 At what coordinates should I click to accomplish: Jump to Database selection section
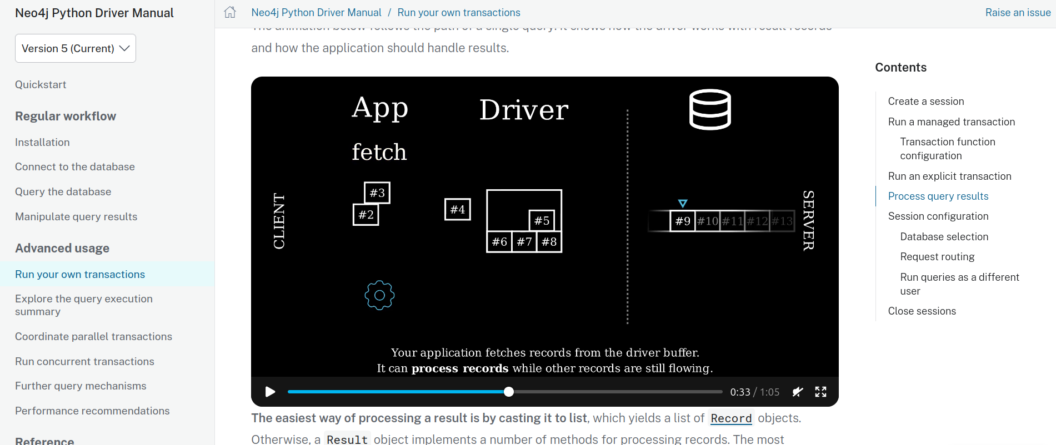coord(944,236)
